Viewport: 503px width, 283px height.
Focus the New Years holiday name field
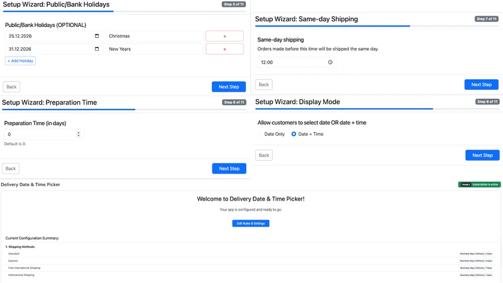[x=154, y=49]
